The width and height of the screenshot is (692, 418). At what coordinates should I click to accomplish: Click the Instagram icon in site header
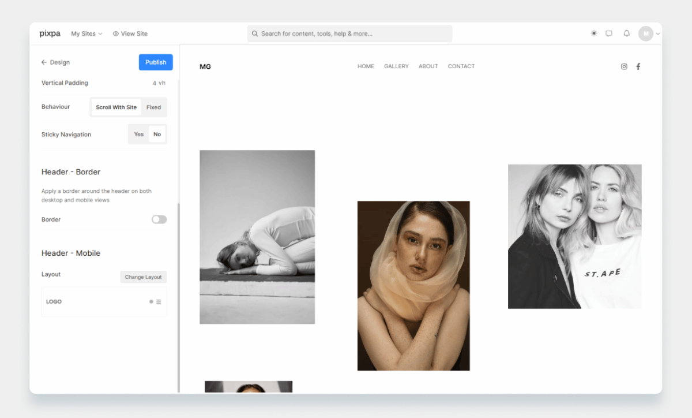[x=624, y=66]
